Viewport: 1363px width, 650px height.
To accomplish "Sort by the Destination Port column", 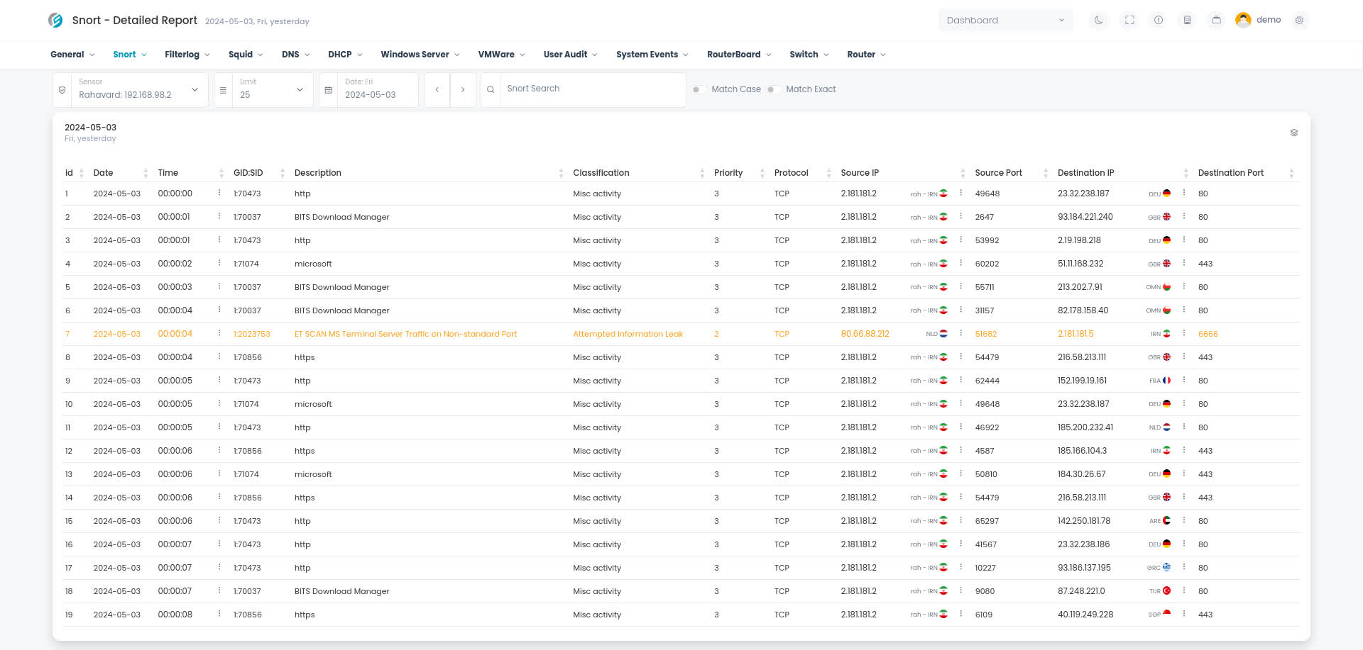I will [1245, 173].
